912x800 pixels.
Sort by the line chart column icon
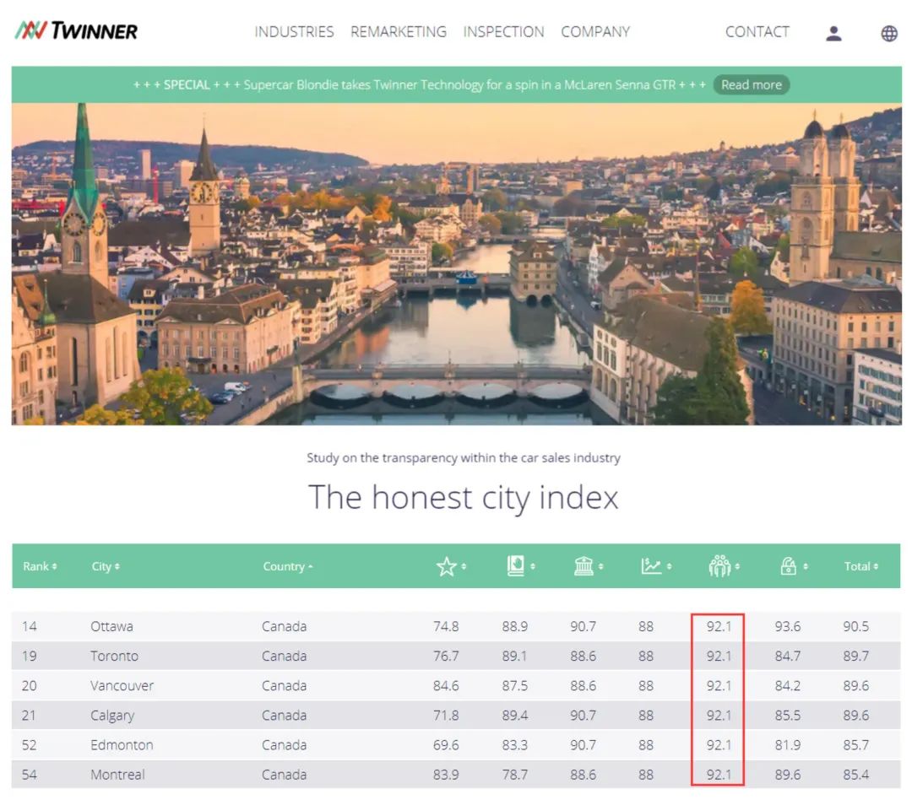(x=651, y=565)
